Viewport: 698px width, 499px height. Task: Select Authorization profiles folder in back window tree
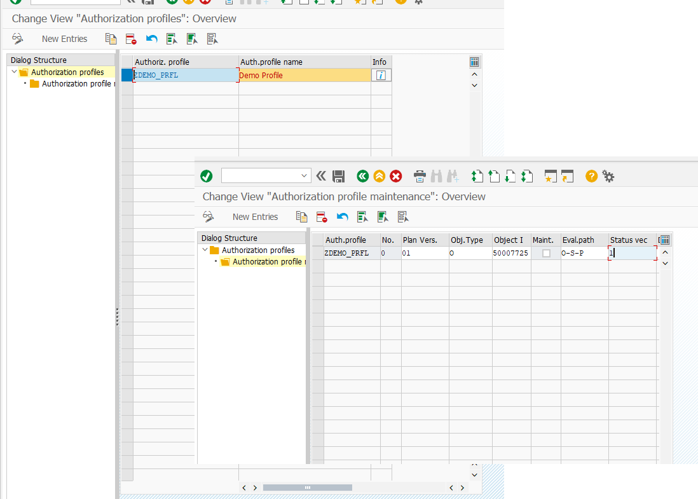point(67,72)
